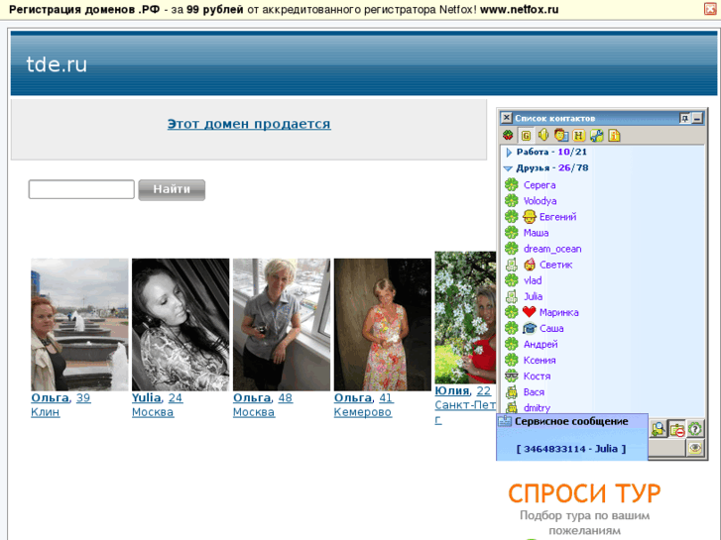
Task: Click the Сервисное сообщение popup title
Action: coord(571,421)
